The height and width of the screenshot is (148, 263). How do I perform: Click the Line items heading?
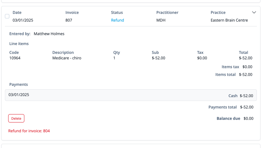(19, 44)
